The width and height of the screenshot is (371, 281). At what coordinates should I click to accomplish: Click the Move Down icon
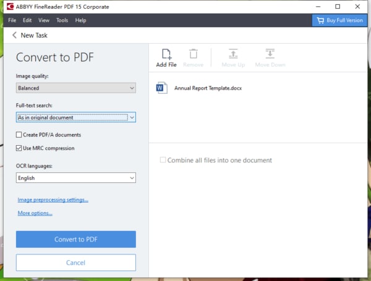click(x=270, y=54)
